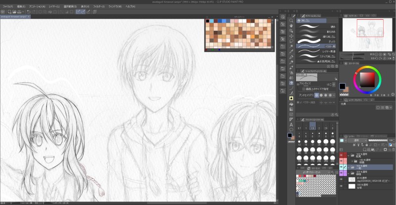This screenshot has height=205, width=396.
Task: Click the Open file folder icon
Action: 14,11
